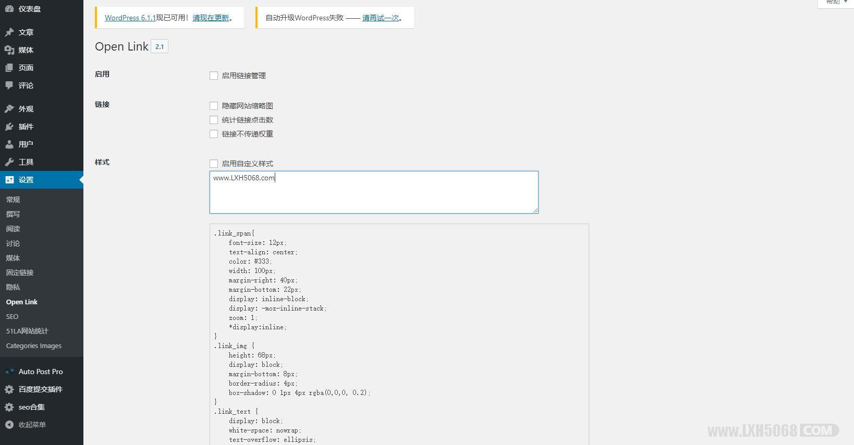Go to 媒体 settings submenu item
The width and height of the screenshot is (854, 445).
click(13, 258)
